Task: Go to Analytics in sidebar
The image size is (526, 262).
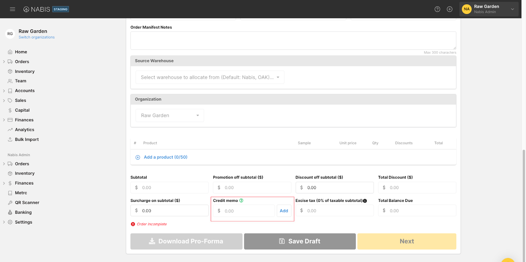Action: pos(24,130)
